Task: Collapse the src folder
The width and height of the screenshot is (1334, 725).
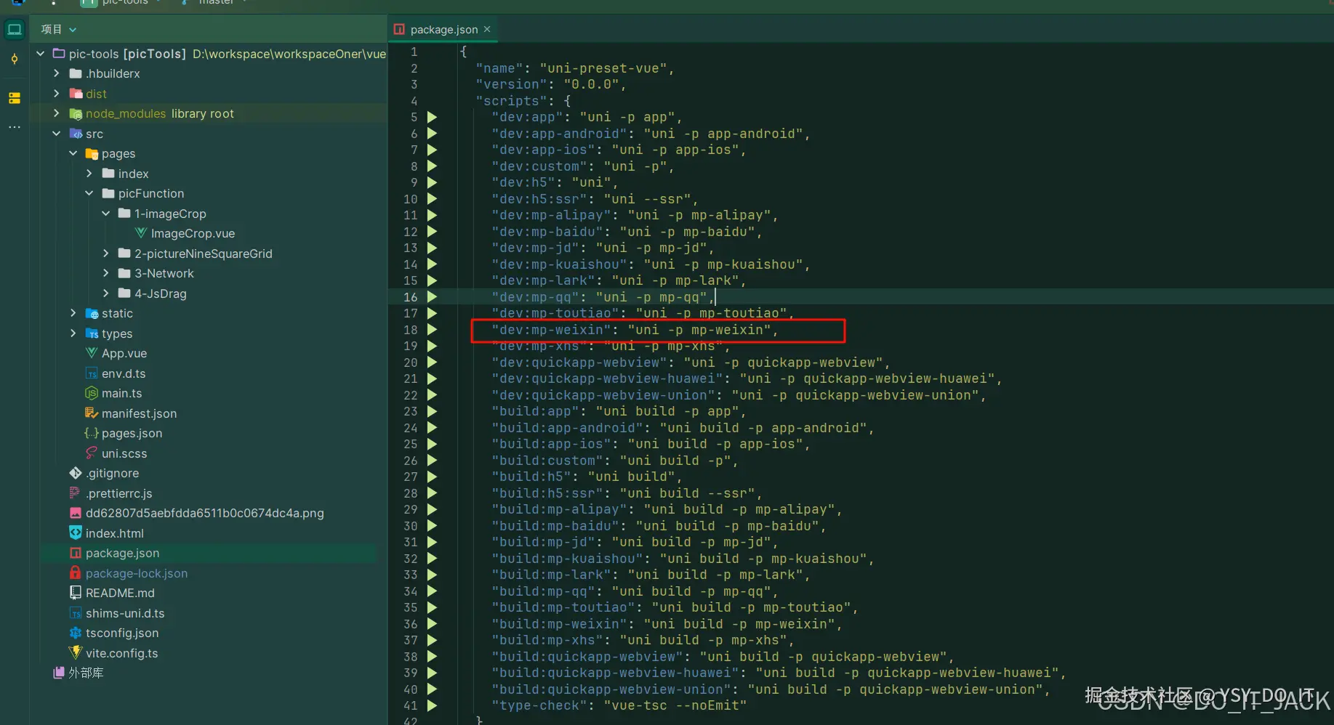Action: click(x=57, y=134)
